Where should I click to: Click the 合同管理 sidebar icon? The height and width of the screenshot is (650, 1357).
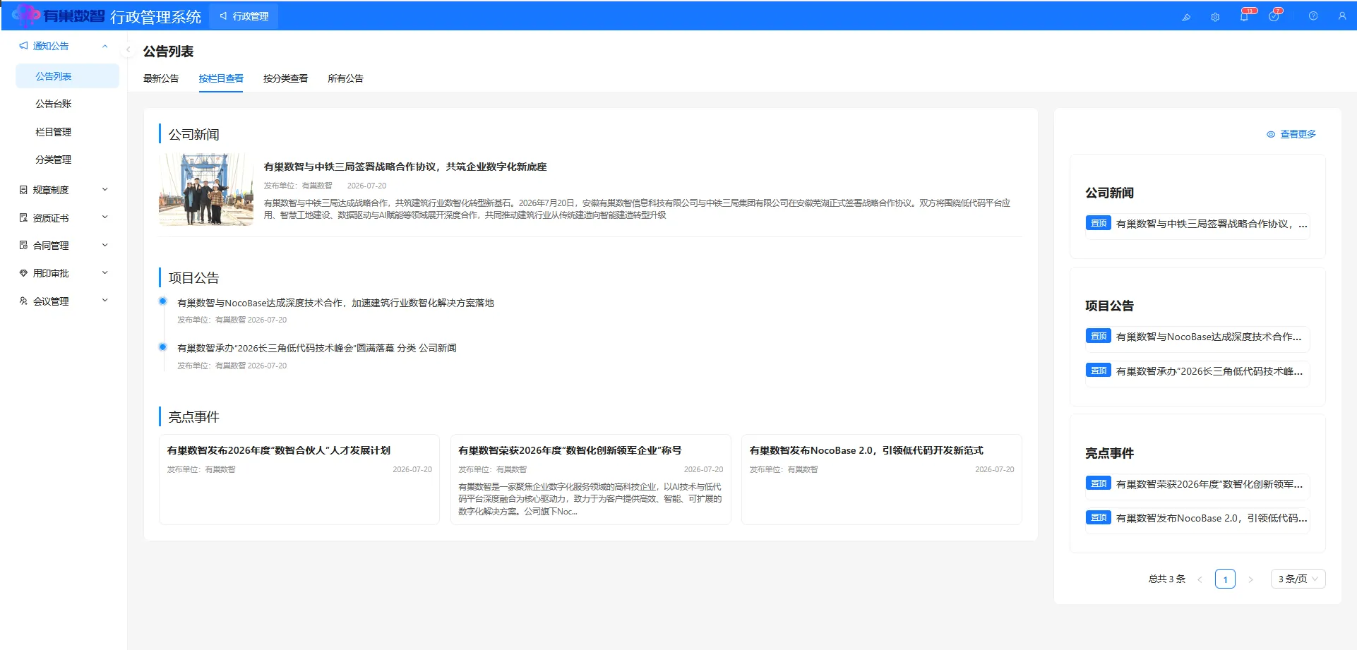[23, 246]
